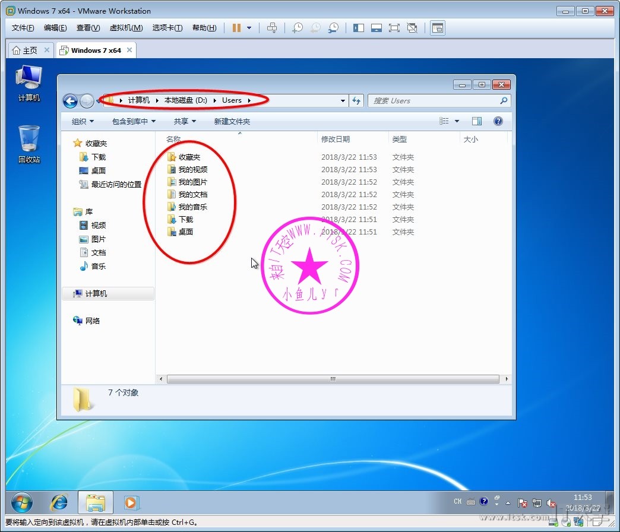This screenshot has height=532, width=620.
Task: Open Windows Media Player from the taskbar
Action: [x=130, y=502]
